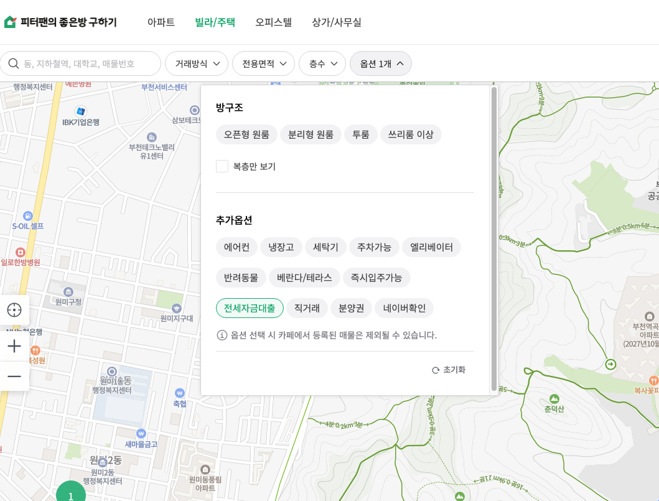
Task: Toggle the 즉시입주가능 option chip
Action: tap(376, 278)
